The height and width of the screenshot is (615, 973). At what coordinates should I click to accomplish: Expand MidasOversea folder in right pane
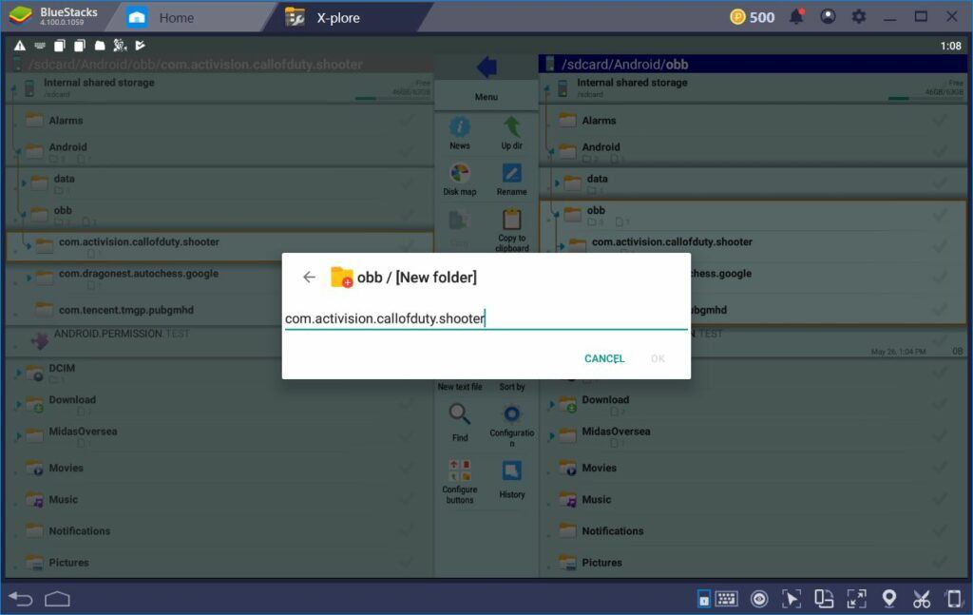coord(551,435)
